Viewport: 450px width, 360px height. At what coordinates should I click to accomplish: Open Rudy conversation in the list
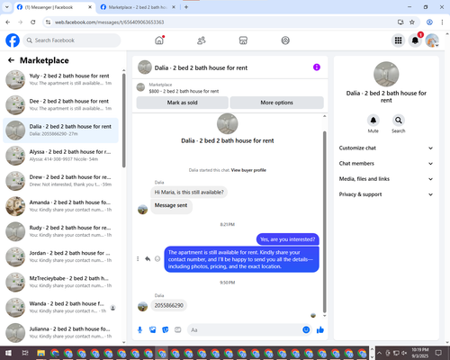pos(61,231)
